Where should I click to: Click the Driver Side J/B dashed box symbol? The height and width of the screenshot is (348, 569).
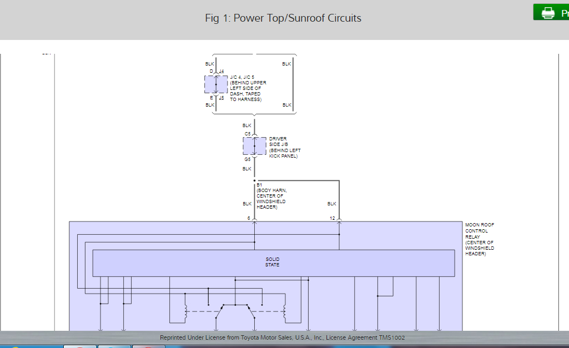click(x=254, y=146)
